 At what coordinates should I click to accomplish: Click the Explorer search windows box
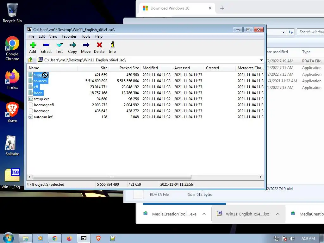pos(311,32)
